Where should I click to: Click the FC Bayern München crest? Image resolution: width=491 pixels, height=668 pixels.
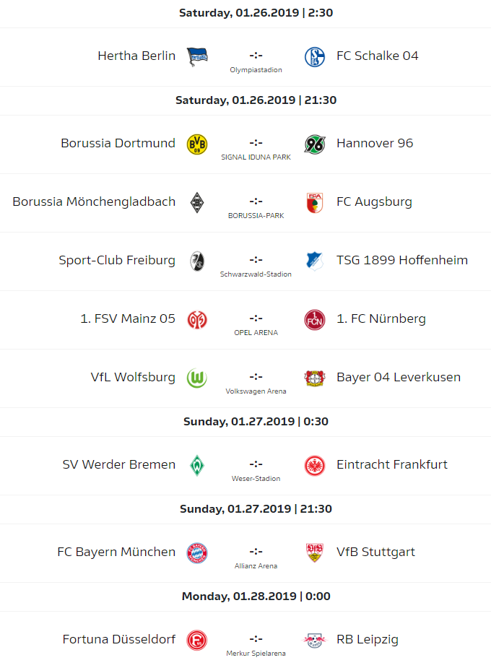pos(197,552)
